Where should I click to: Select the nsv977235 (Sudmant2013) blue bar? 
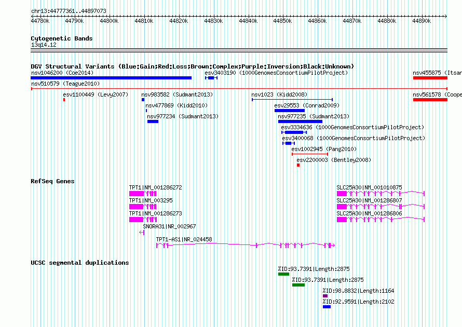click(x=300, y=121)
